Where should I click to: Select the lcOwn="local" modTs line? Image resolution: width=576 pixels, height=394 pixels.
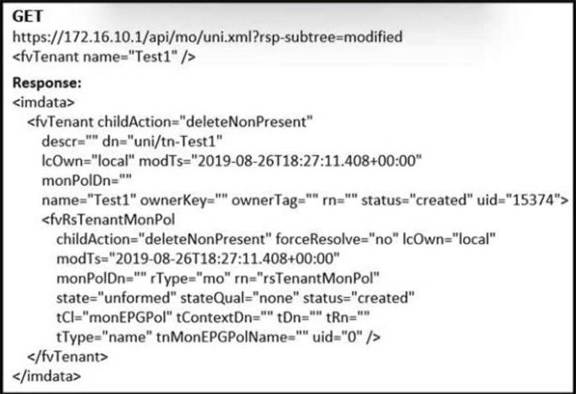(232, 161)
